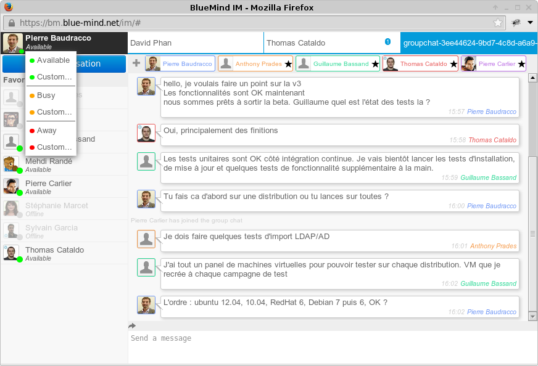Open the groupchat tab
The height and width of the screenshot is (366, 538).
pyautogui.click(x=469, y=43)
